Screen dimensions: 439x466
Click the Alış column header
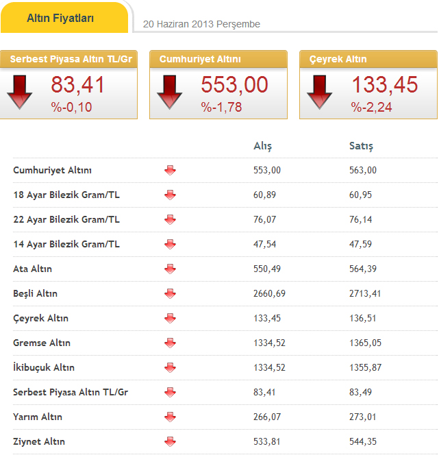[x=263, y=146]
